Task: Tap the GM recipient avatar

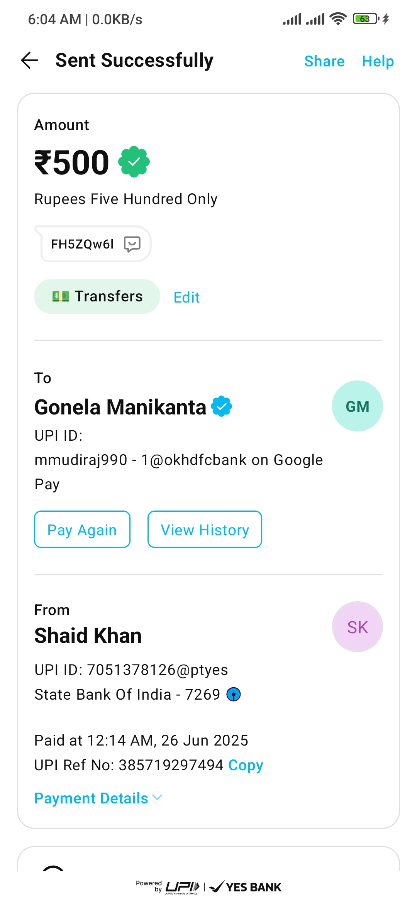Action: pyautogui.click(x=357, y=406)
